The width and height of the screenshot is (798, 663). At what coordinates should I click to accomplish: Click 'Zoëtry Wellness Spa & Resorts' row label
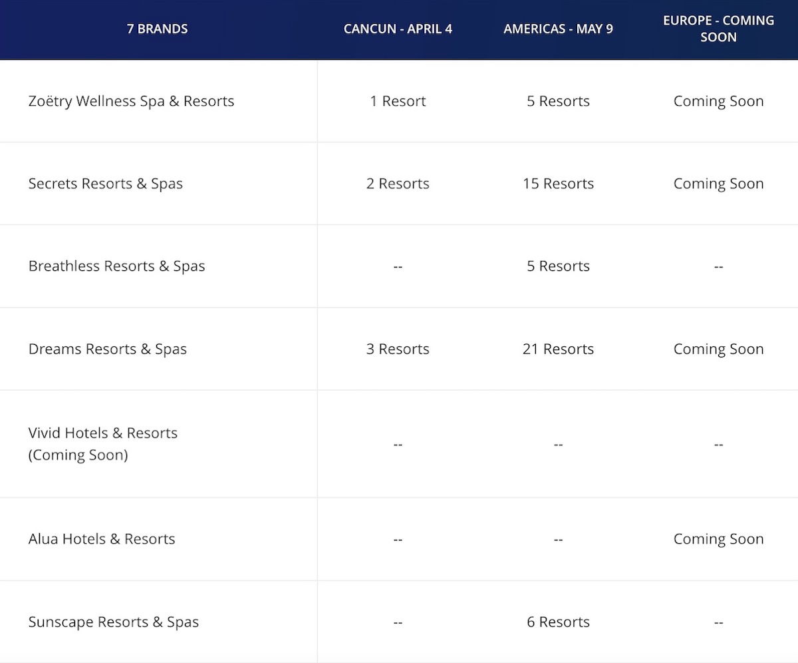(131, 101)
